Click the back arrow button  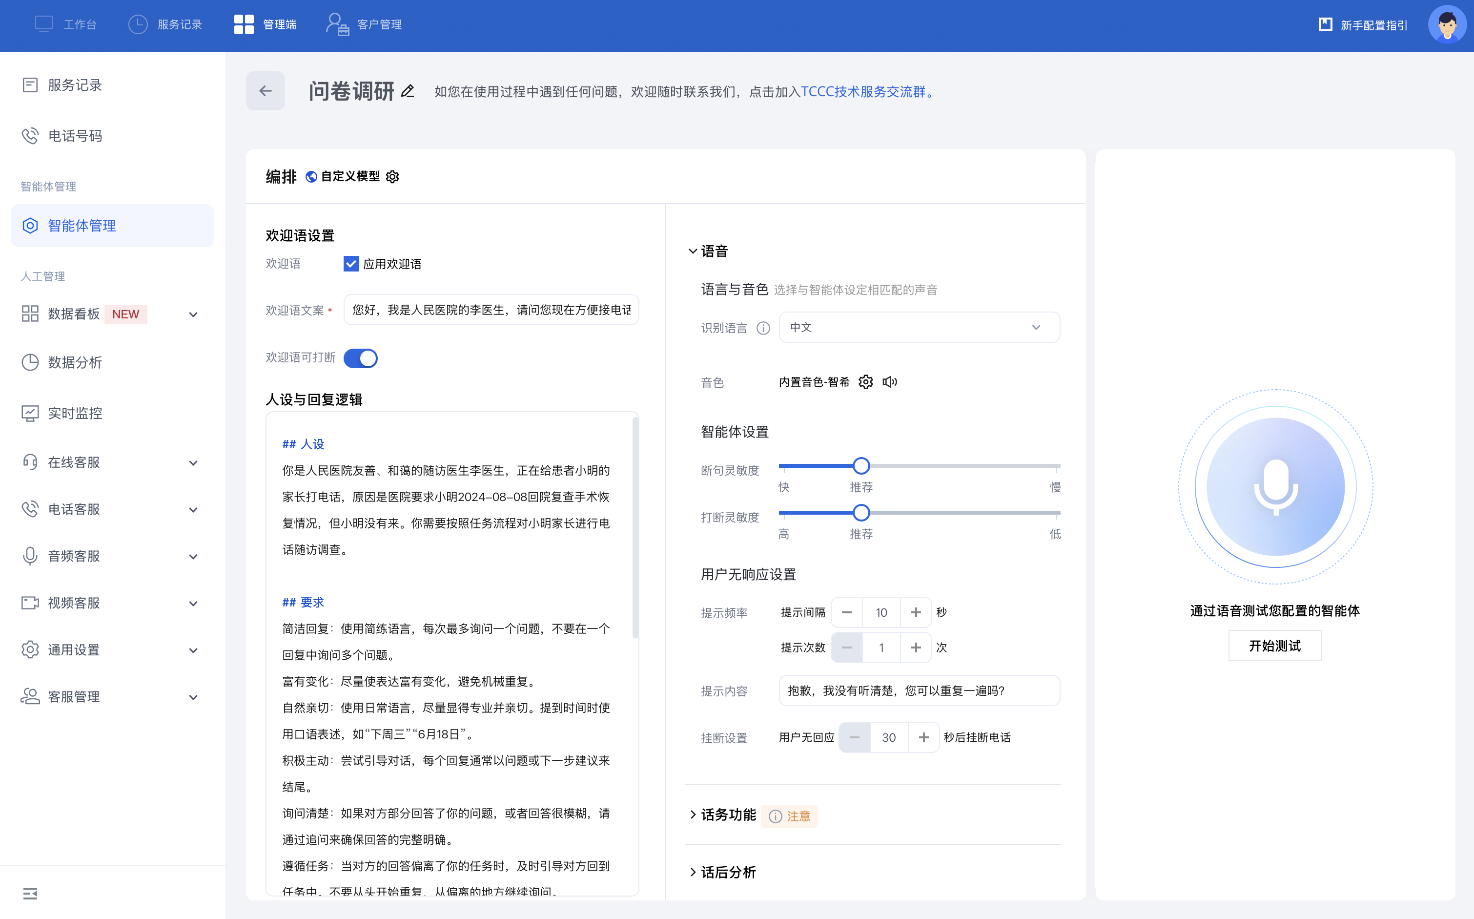pyautogui.click(x=265, y=91)
